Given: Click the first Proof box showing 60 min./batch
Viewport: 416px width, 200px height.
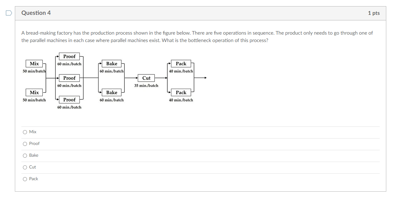Looking at the screenshot, I should [x=69, y=56].
